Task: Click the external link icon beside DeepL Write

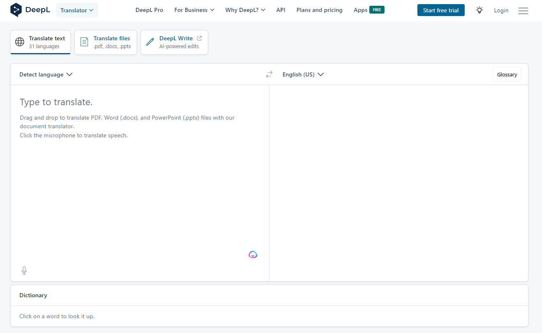Action: pyautogui.click(x=199, y=38)
